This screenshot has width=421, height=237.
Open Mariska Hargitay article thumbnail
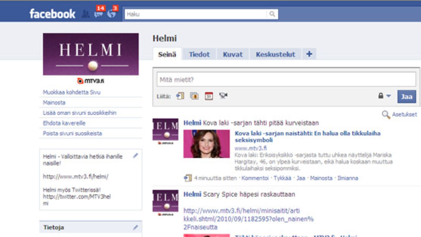click(207, 144)
